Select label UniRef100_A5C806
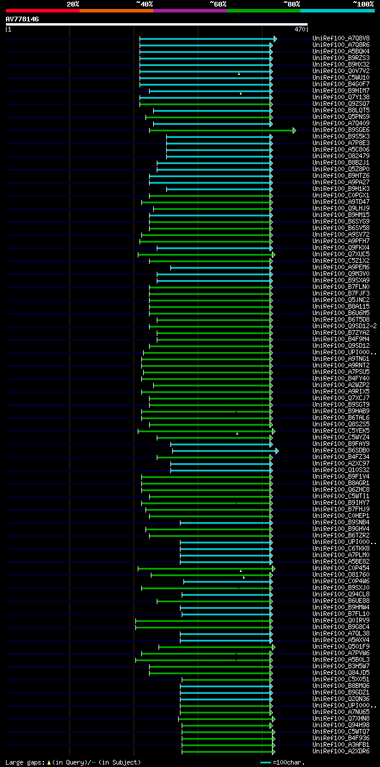380x767 pixels. point(341,150)
